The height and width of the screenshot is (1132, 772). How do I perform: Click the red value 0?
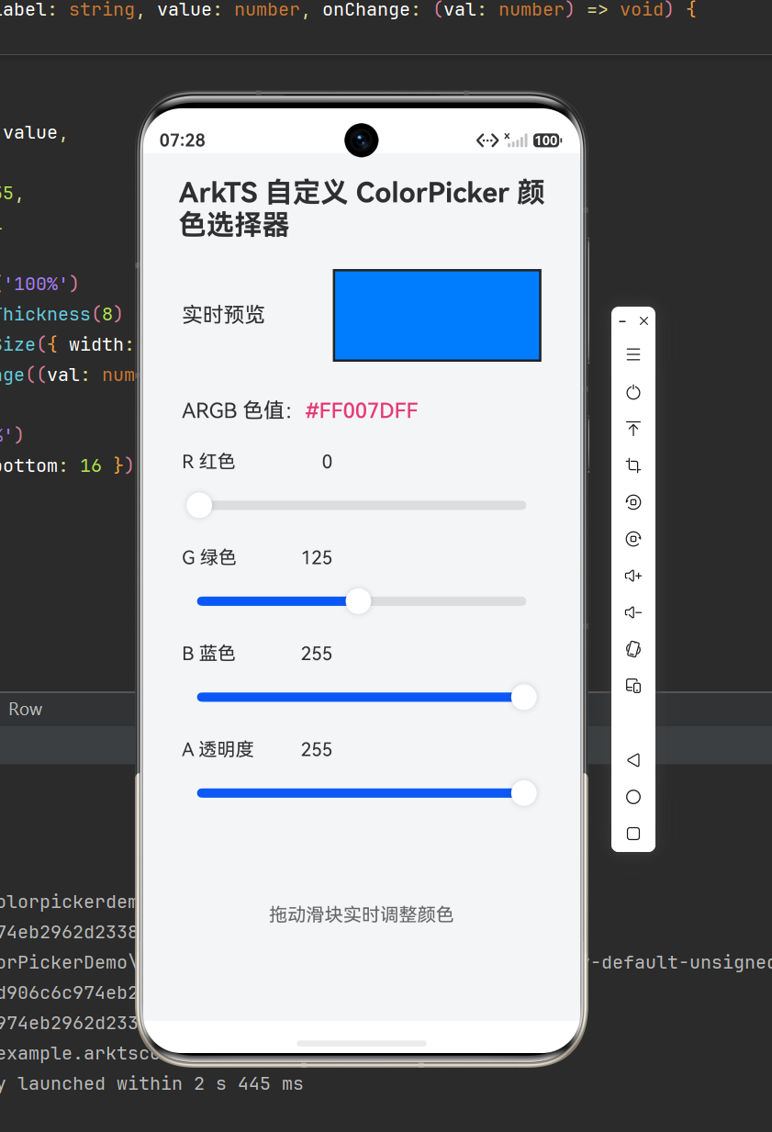click(x=327, y=462)
